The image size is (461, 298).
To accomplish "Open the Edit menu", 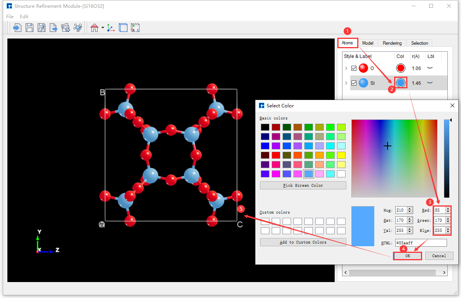I will pos(24,16).
